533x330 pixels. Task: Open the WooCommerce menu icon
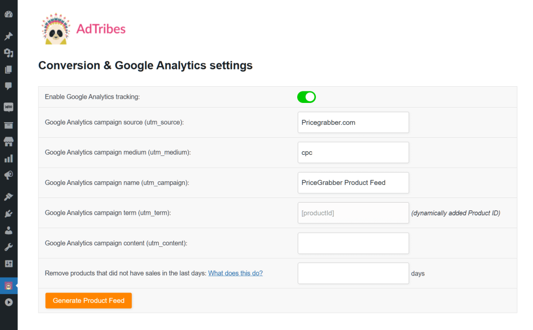(x=8, y=108)
